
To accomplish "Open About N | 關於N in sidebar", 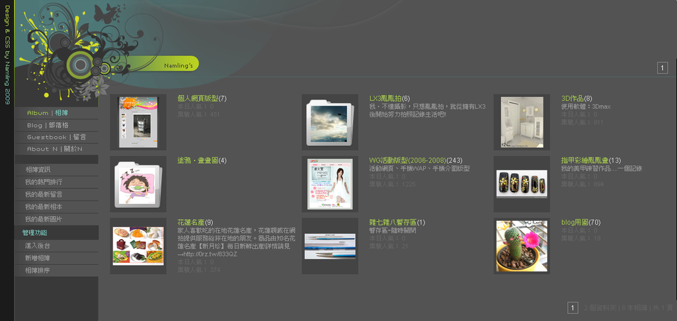I will click(x=56, y=149).
